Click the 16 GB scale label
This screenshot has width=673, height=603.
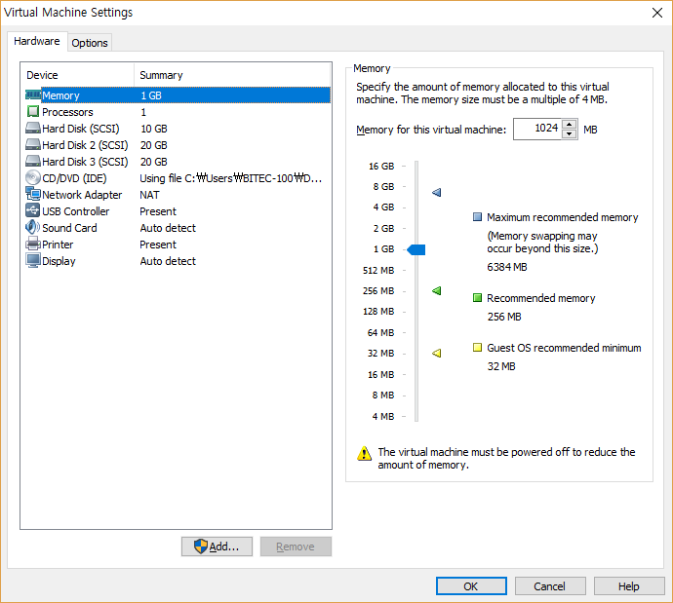click(x=381, y=167)
